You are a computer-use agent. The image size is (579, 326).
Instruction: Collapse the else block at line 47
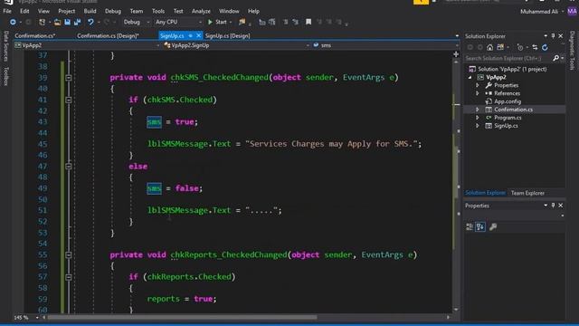(x=69, y=167)
